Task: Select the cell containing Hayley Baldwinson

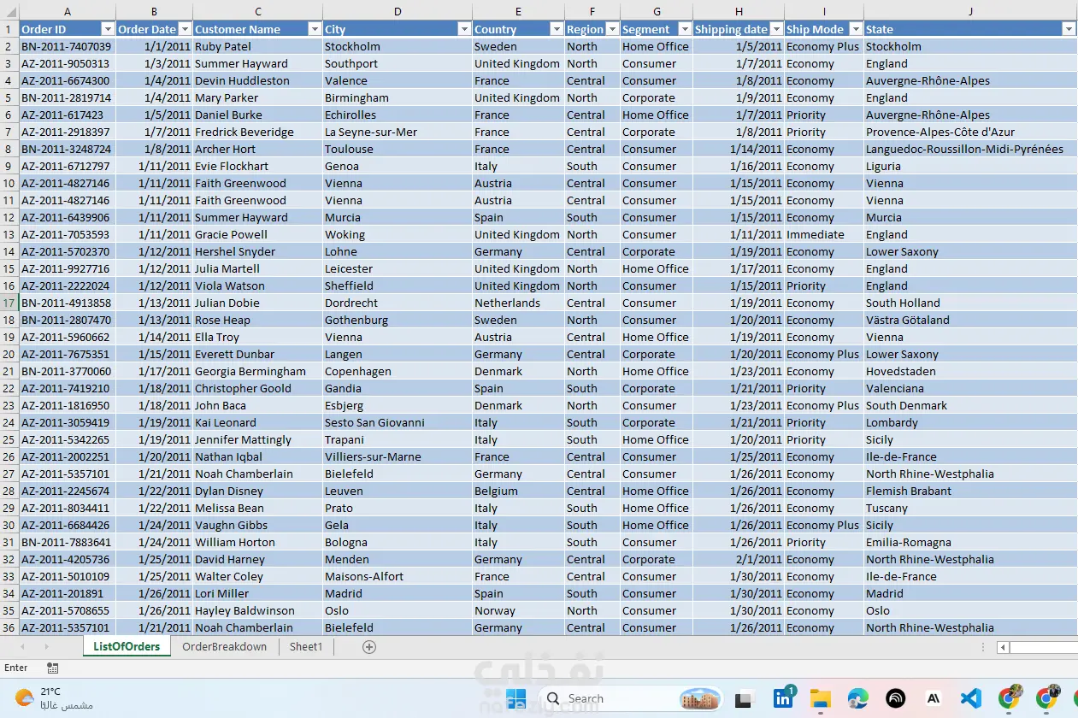Action: (x=257, y=610)
